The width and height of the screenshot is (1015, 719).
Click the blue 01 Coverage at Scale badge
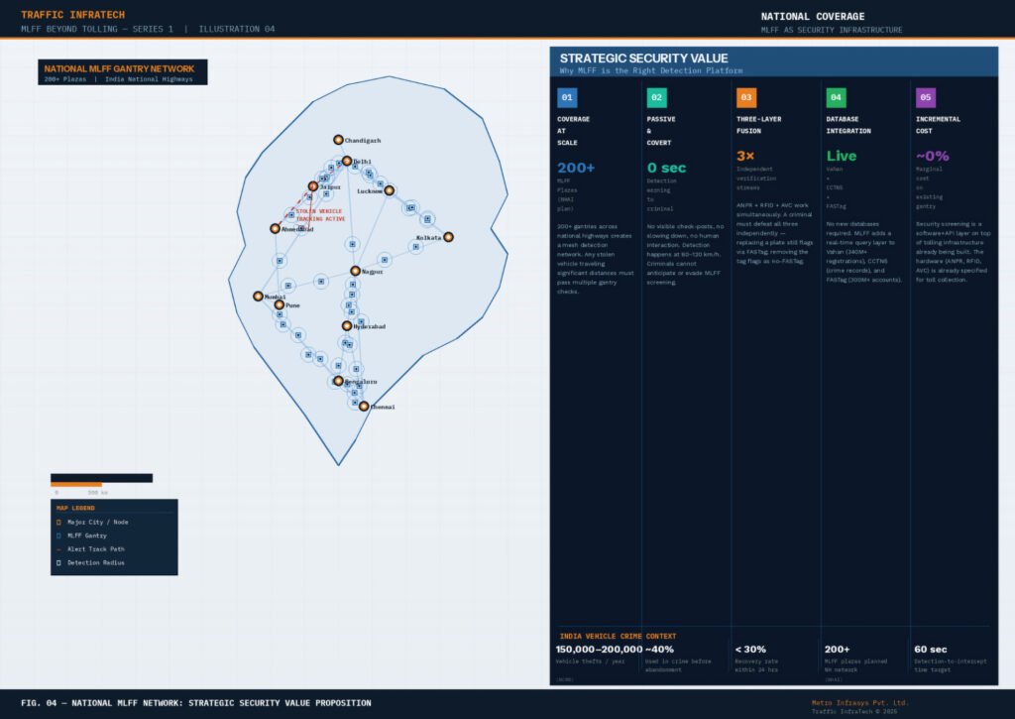coord(567,97)
